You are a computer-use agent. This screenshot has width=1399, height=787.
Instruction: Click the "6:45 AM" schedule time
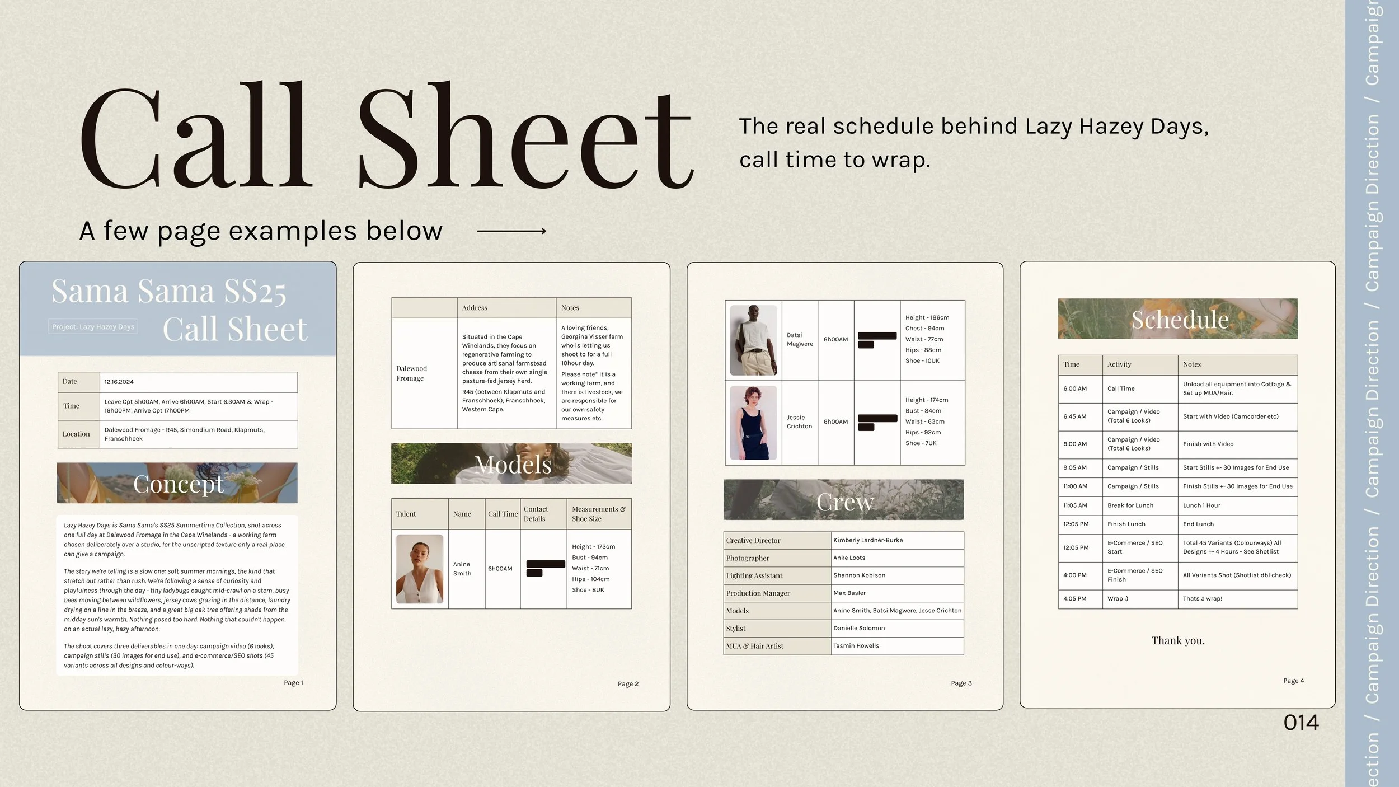point(1075,416)
